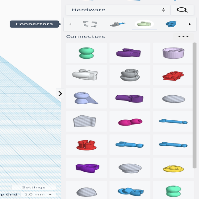The height and width of the screenshot is (199, 199).
Task: Select the gray brackets category tab
Action: (90, 24)
